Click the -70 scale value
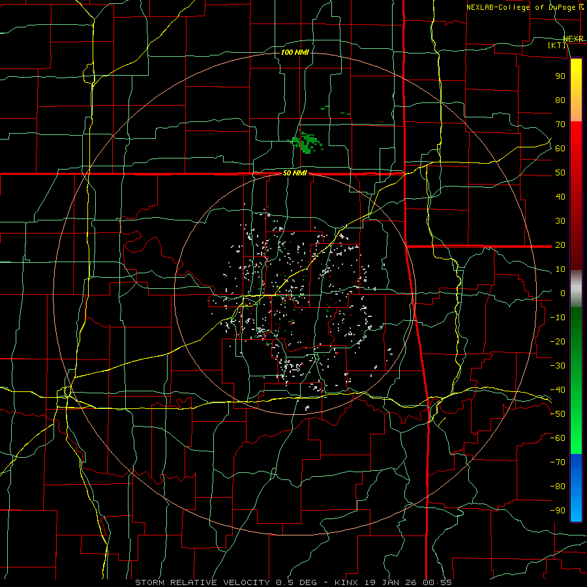This screenshot has width=587, height=587. click(558, 462)
